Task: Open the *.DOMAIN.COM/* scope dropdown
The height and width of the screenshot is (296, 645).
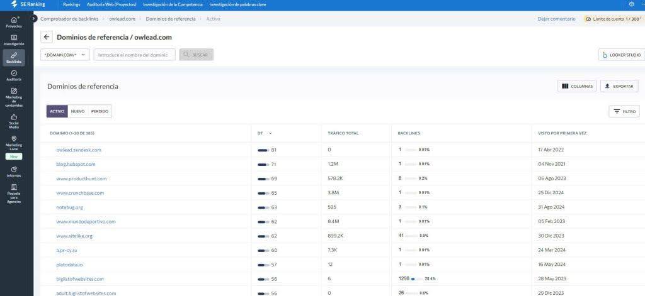Action: (x=65, y=55)
